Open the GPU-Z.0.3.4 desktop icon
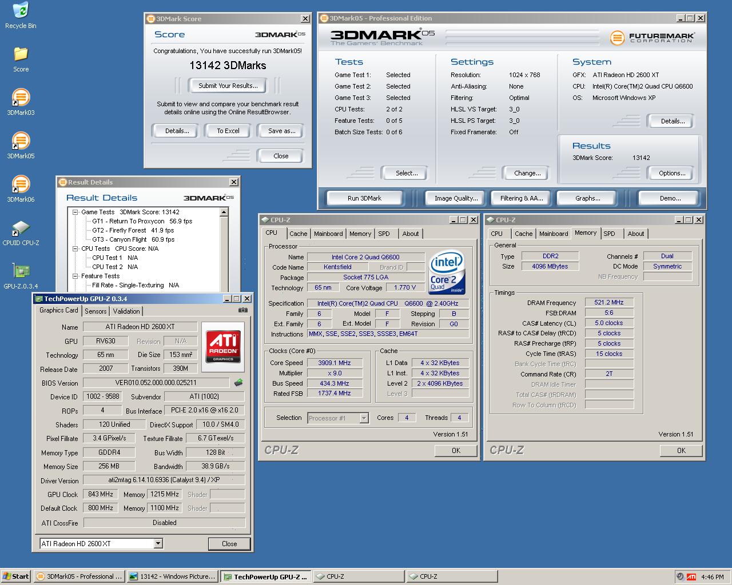 (21, 276)
